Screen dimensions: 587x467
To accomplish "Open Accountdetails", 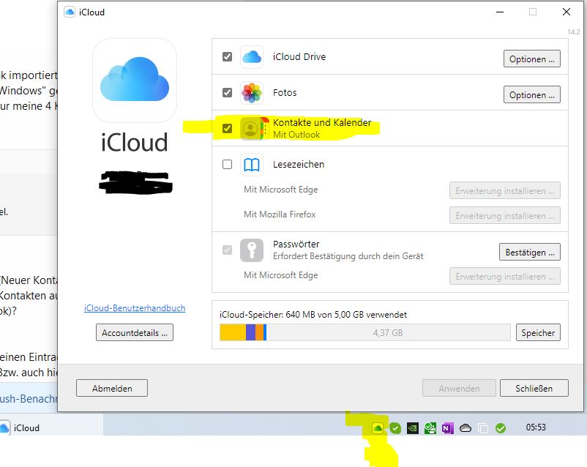I will coord(135,332).
